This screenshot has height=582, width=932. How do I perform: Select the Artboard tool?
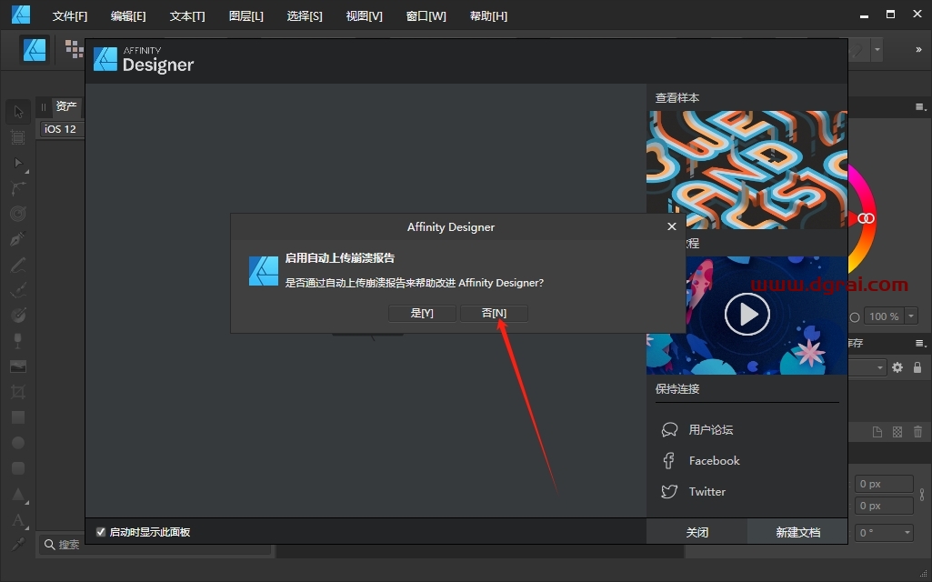18,137
